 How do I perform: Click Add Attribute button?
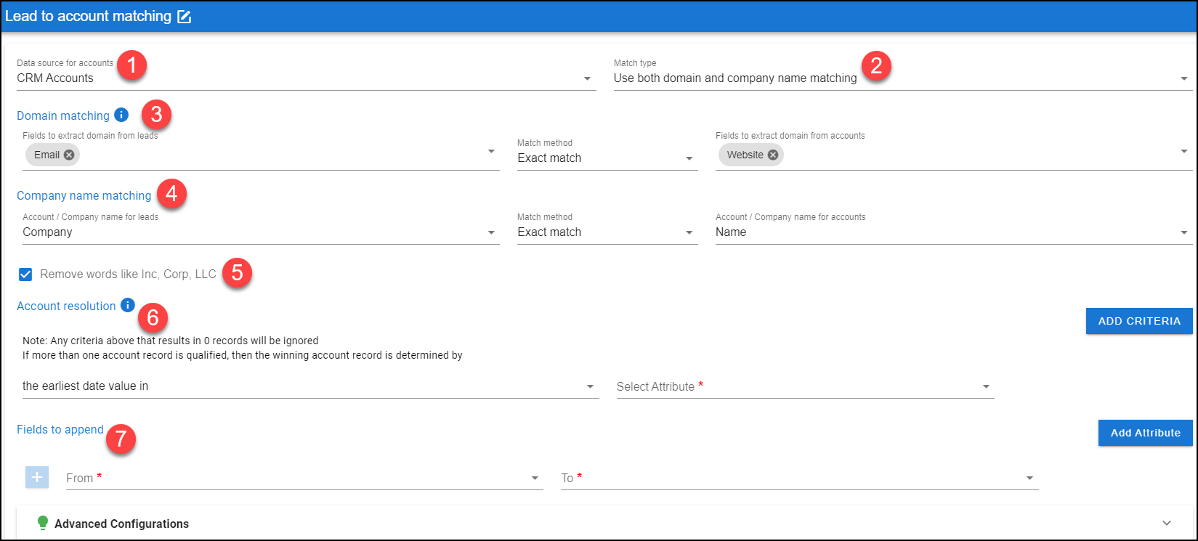[1146, 433]
